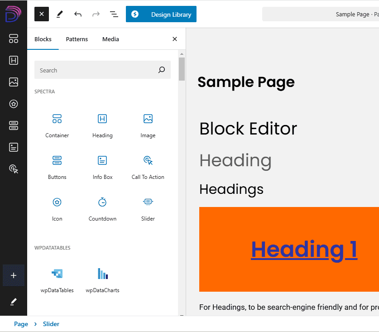
Task: Insert the Call To Action block
Action: click(x=148, y=167)
